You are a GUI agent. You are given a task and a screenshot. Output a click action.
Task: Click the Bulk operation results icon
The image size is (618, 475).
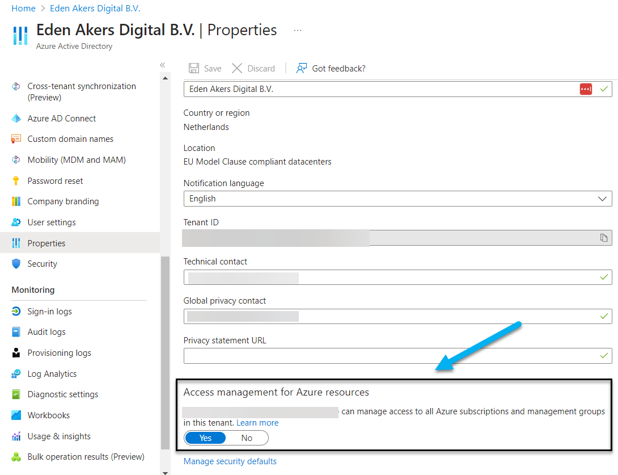pyautogui.click(x=16, y=457)
